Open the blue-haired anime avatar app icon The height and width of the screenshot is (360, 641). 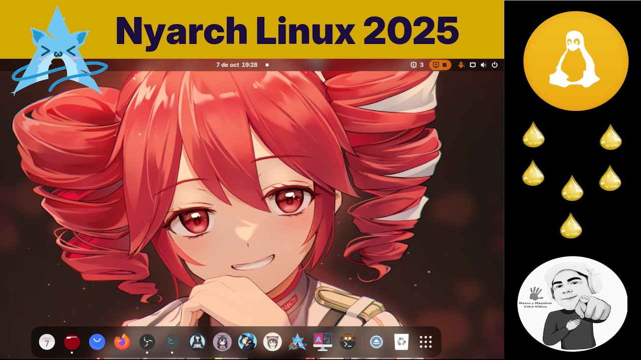click(247, 342)
